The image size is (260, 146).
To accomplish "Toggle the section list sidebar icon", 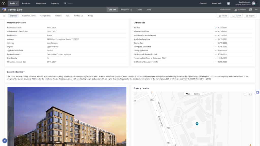I will [x=4, y=16].
